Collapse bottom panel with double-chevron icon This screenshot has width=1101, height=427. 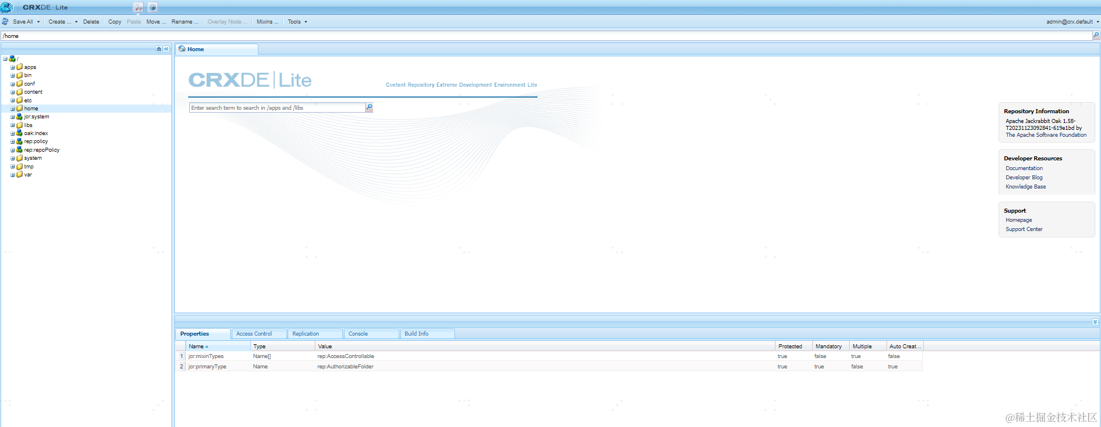click(1095, 322)
